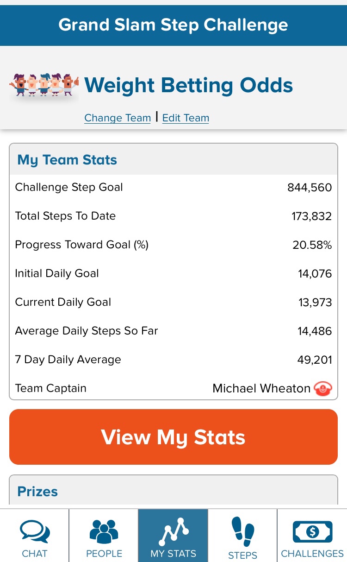
Task: Select the 7 Day Daily Average row
Action: (173, 360)
